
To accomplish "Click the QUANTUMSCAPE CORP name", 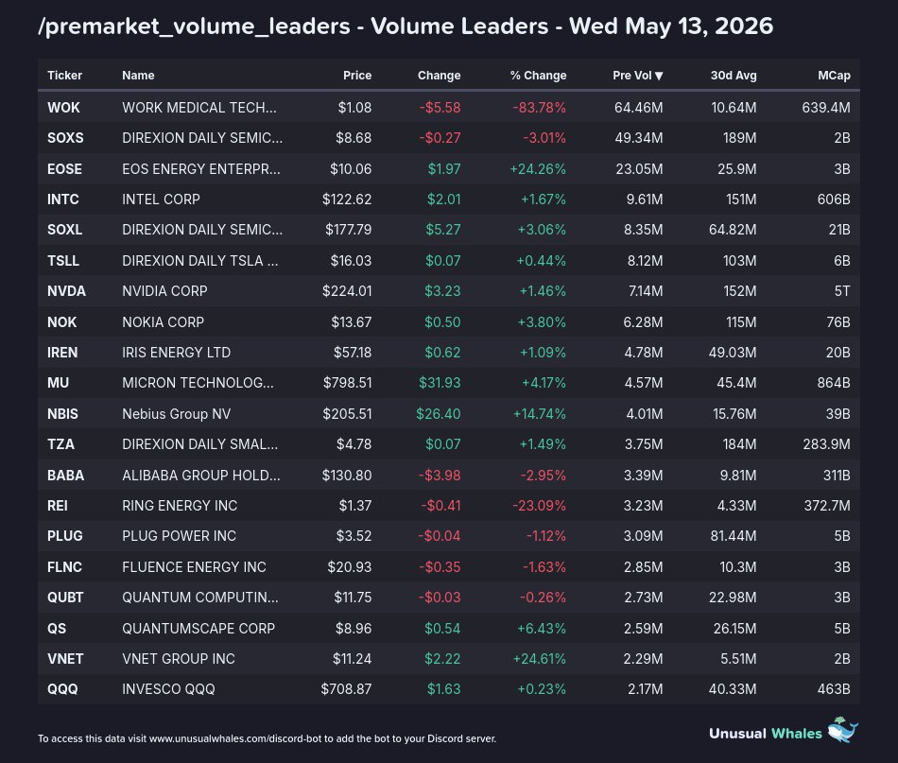I will coord(199,629).
